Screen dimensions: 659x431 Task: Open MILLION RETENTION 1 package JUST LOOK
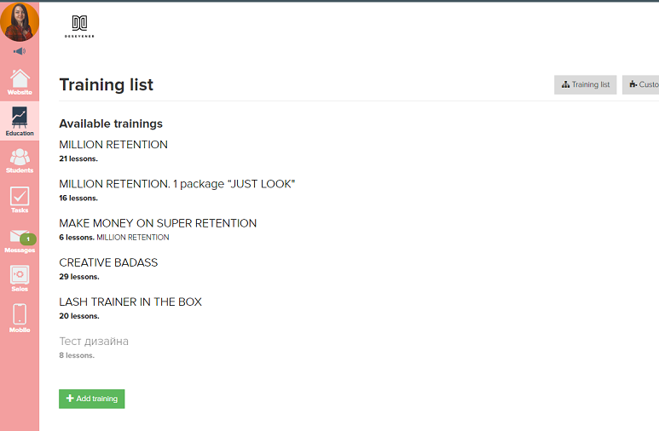176,184
